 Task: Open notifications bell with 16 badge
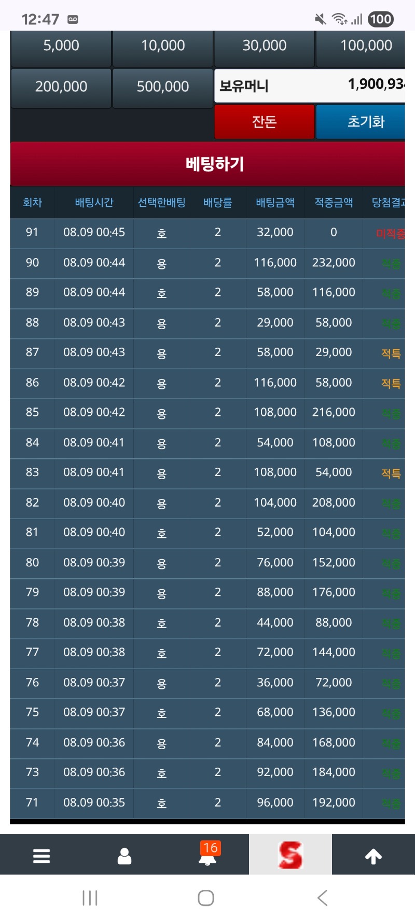point(208,854)
